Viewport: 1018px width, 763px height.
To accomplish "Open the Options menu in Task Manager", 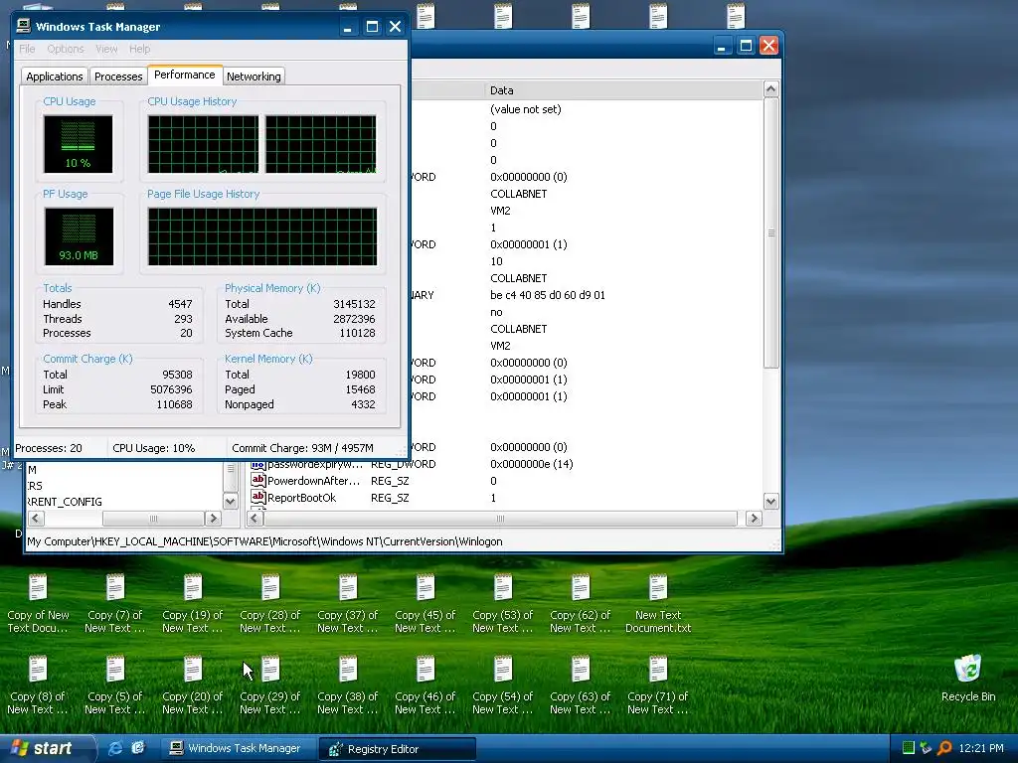I will coord(65,49).
